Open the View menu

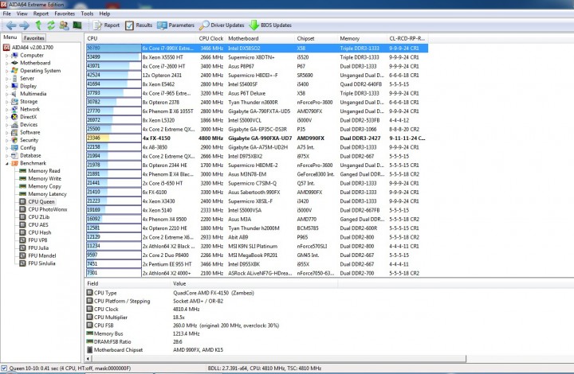coord(22,14)
